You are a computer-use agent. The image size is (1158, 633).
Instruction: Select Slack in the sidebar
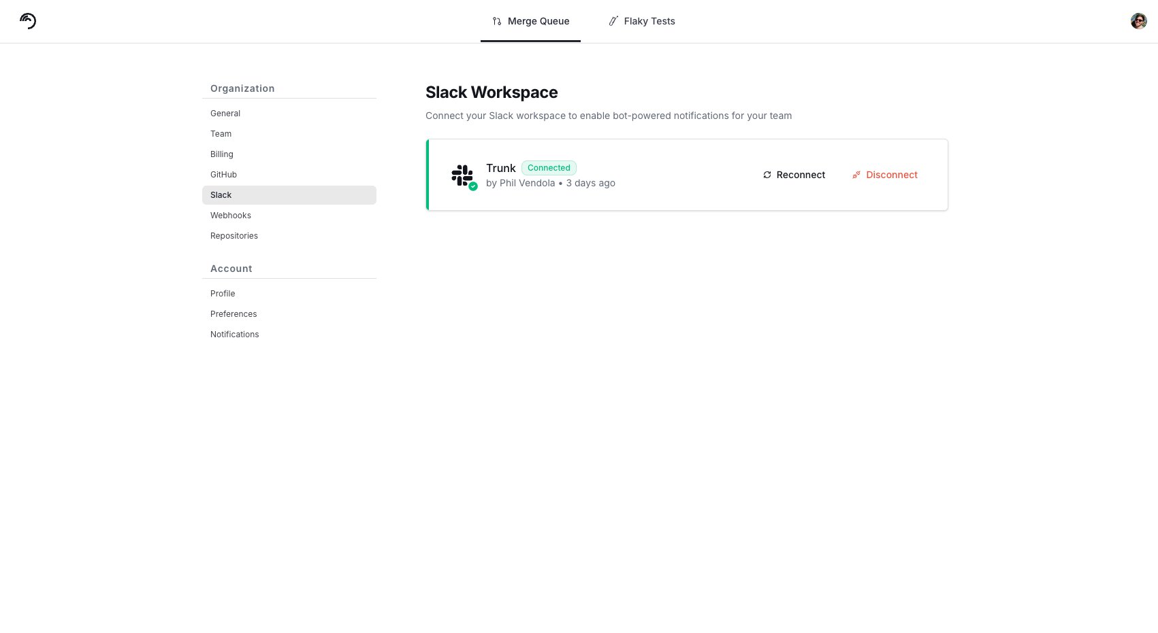point(289,195)
